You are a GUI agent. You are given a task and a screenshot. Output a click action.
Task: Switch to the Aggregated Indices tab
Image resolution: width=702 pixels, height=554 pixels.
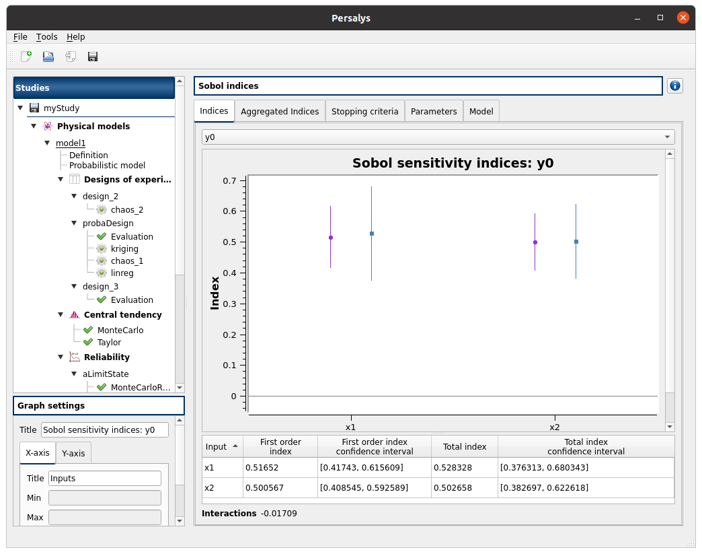coord(280,111)
